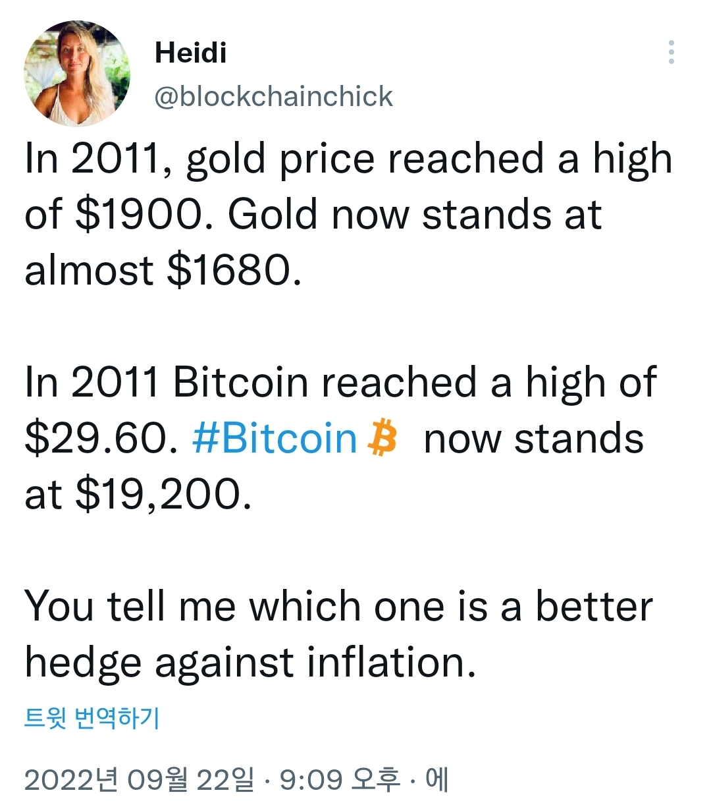Select the 'hedge against inflation' sentence
711x803 pixels.
[x=250, y=662]
